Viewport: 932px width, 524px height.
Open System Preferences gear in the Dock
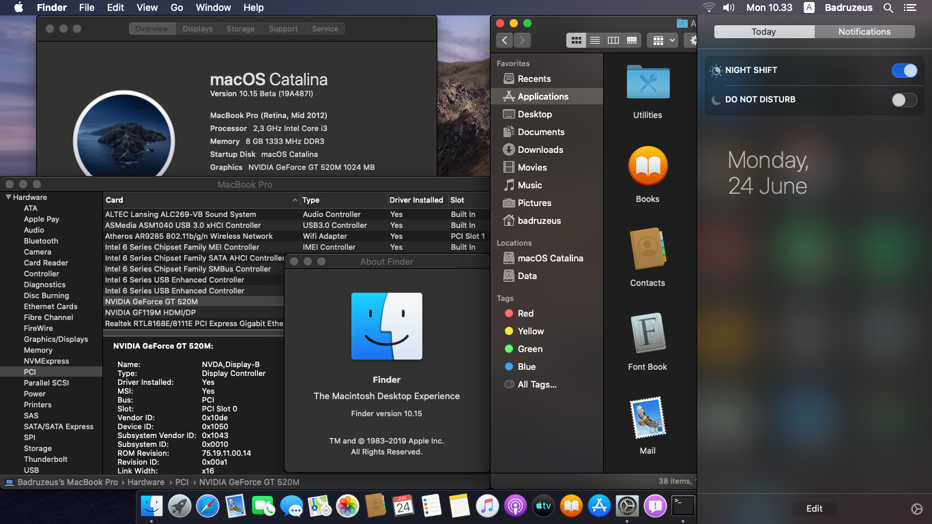[627, 506]
